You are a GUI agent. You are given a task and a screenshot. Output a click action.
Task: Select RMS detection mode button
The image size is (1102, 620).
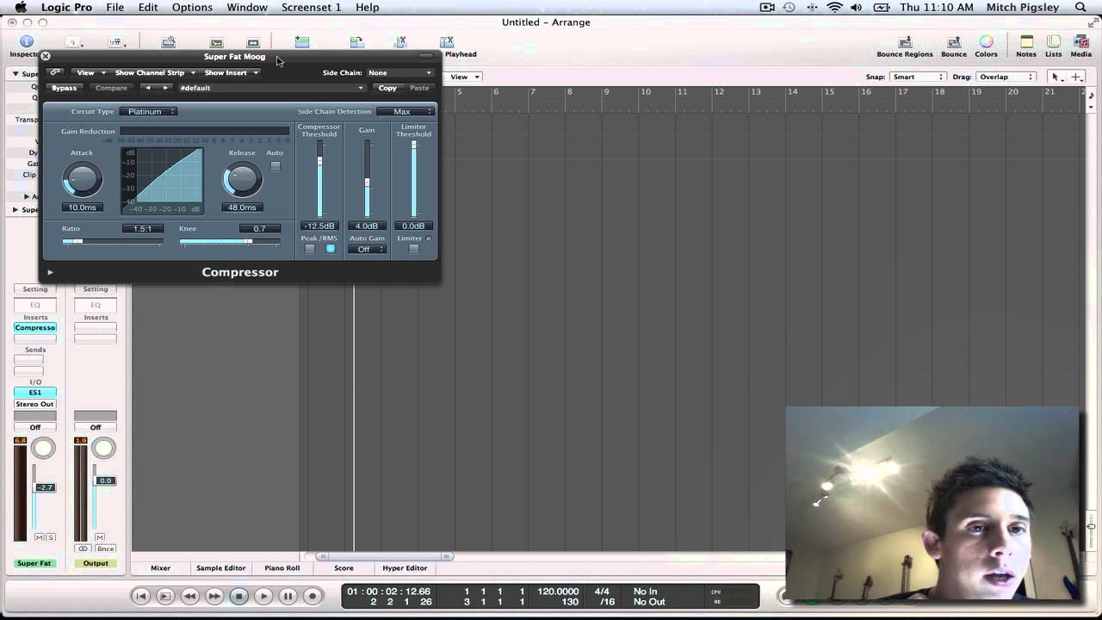point(330,249)
